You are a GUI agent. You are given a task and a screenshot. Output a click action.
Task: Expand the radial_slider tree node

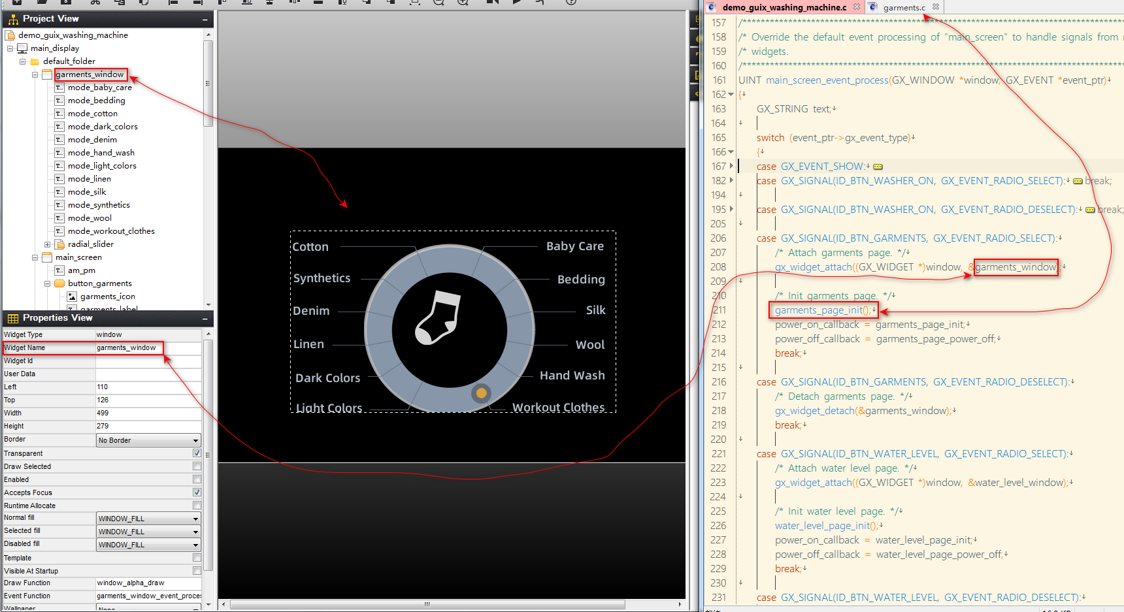[47, 244]
